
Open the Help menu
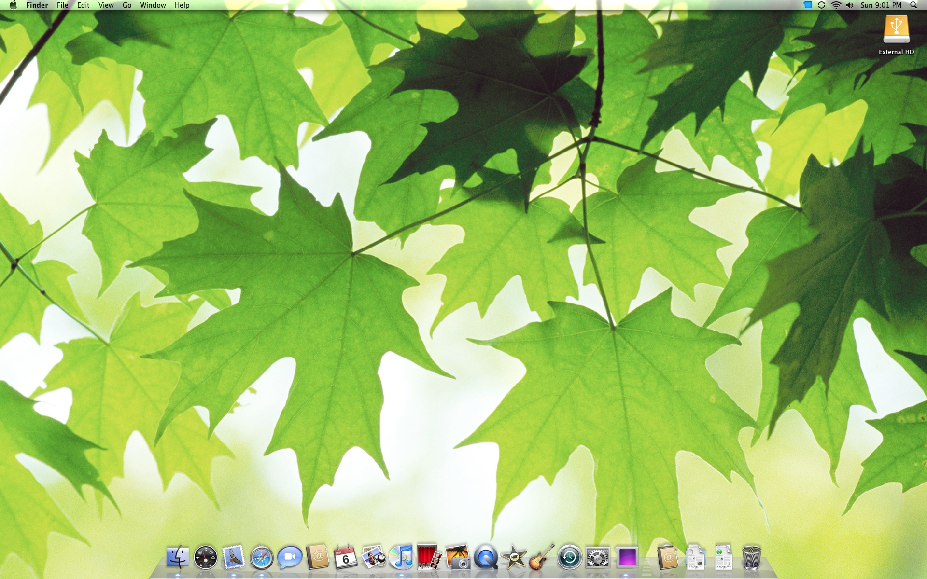coord(182,5)
